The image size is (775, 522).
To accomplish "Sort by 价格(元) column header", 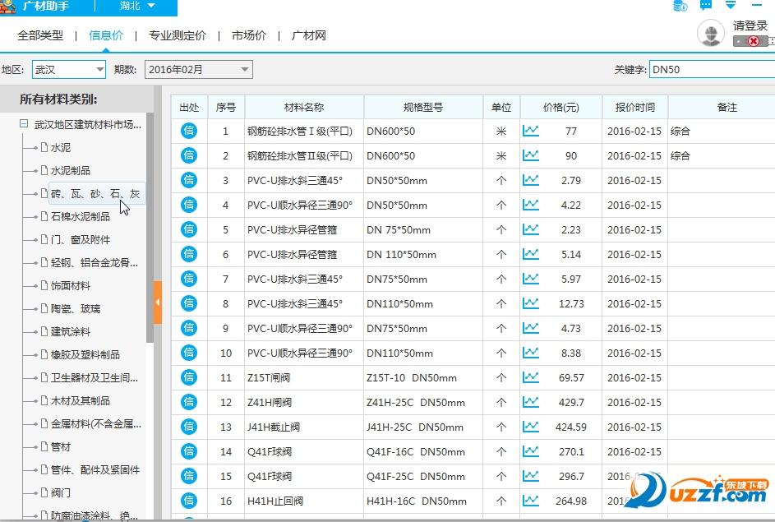I will [x=561, y=107].
